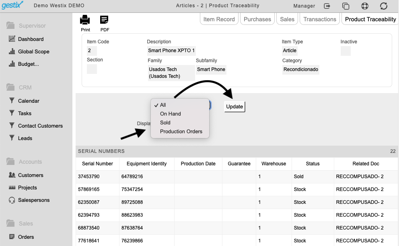The width and height of the screenshot is (399, 246).
Task: Select Product Traceability tab
Action: (x=370, y=19)
